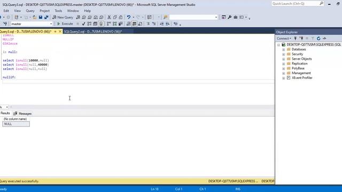Image resolution: width=342 pixels, height=192 pixels.
Task: Expand the Security folder
Action: (x=284, y=54)
